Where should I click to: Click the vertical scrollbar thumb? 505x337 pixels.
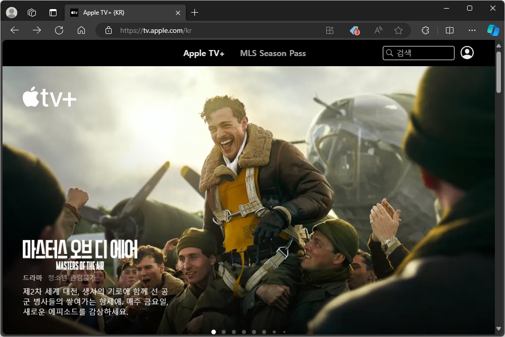click(x=498, y=72)
